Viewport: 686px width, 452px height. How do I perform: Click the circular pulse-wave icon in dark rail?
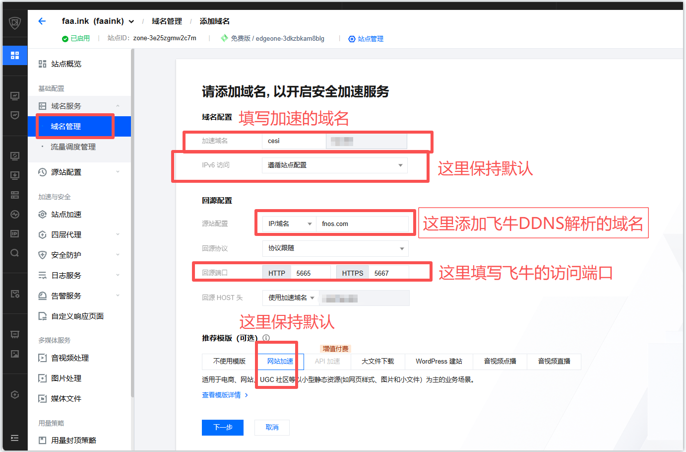pyautogui.click(x=15, y=214)
